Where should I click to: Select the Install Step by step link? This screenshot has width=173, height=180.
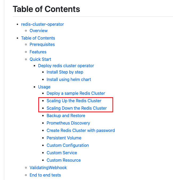pyautogui.click(x=65, y=72)
